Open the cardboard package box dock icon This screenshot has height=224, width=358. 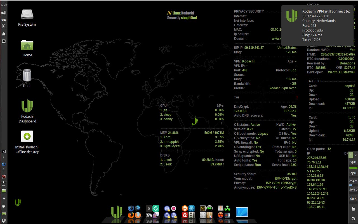click(209, 215)
